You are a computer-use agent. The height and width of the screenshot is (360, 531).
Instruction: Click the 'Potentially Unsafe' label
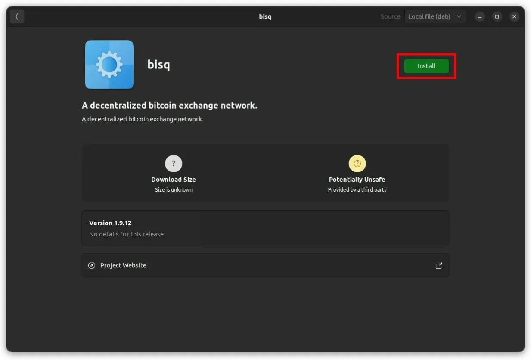click(x=357, y=180)
